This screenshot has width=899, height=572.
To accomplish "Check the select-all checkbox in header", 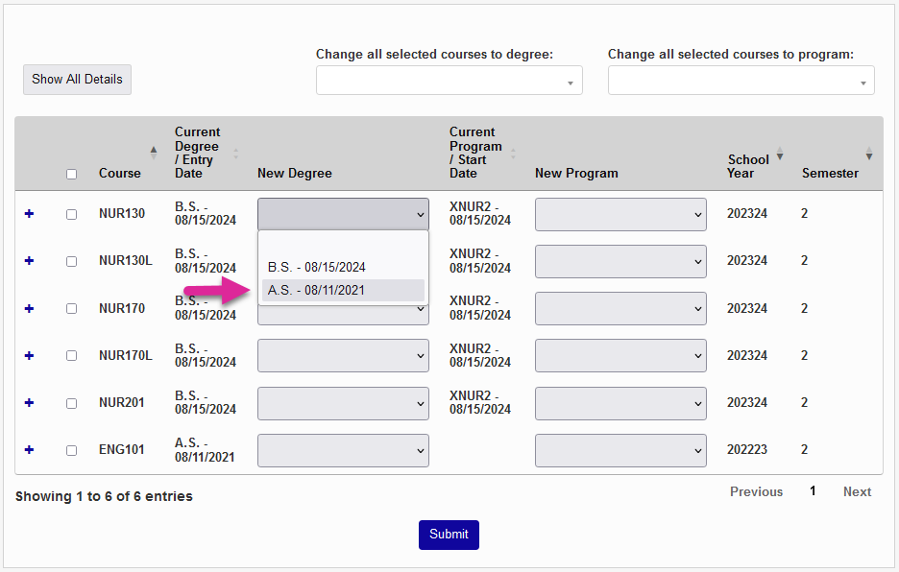I will (x=71, y=174).
